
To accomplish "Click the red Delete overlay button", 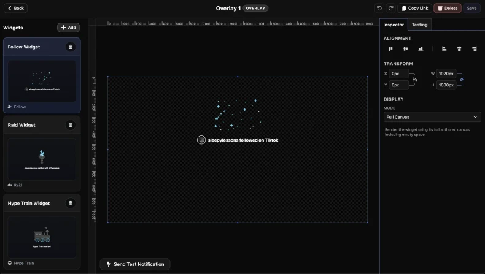I will click(448, 9).
